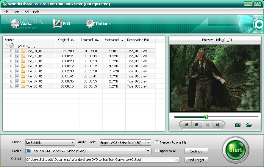Click the Estimated size column header

pyautogui.click(x=114, y=40)
